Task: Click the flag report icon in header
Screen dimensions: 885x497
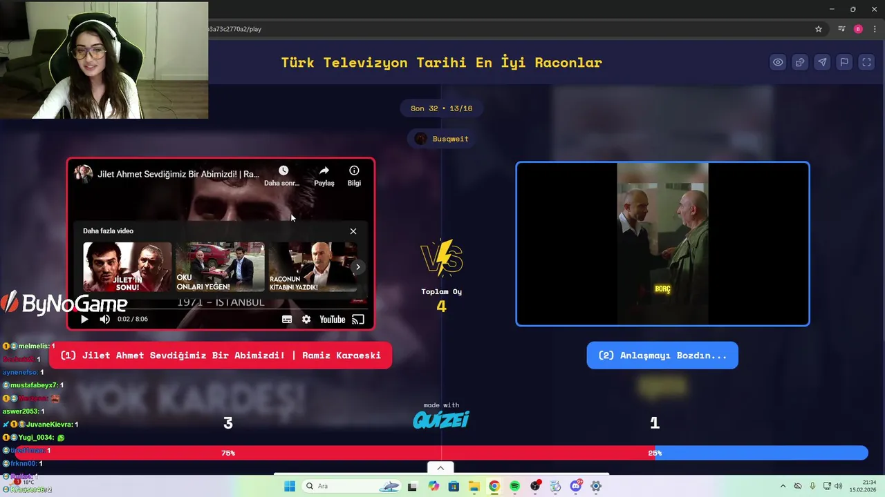Action: (844, 62)
